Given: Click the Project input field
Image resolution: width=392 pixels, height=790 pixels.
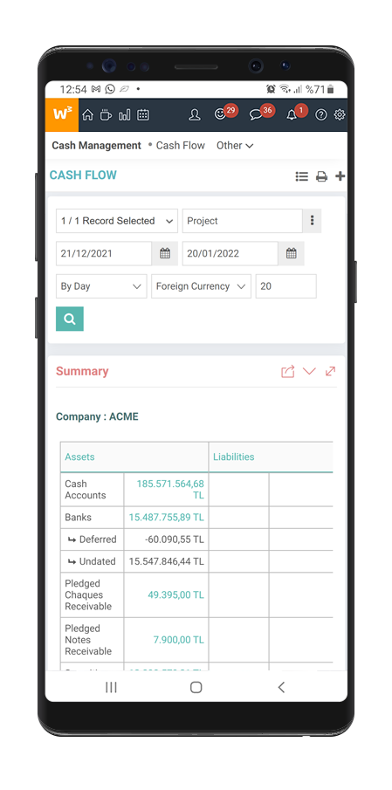Looking at the screenshot, I should 243,221.
